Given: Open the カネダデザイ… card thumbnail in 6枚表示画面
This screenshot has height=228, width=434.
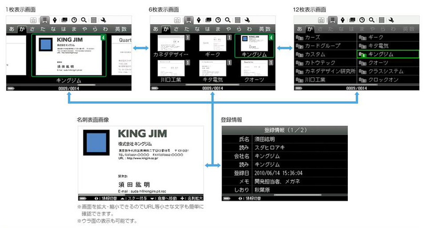Looking at the screenshot, I should 171,44.
